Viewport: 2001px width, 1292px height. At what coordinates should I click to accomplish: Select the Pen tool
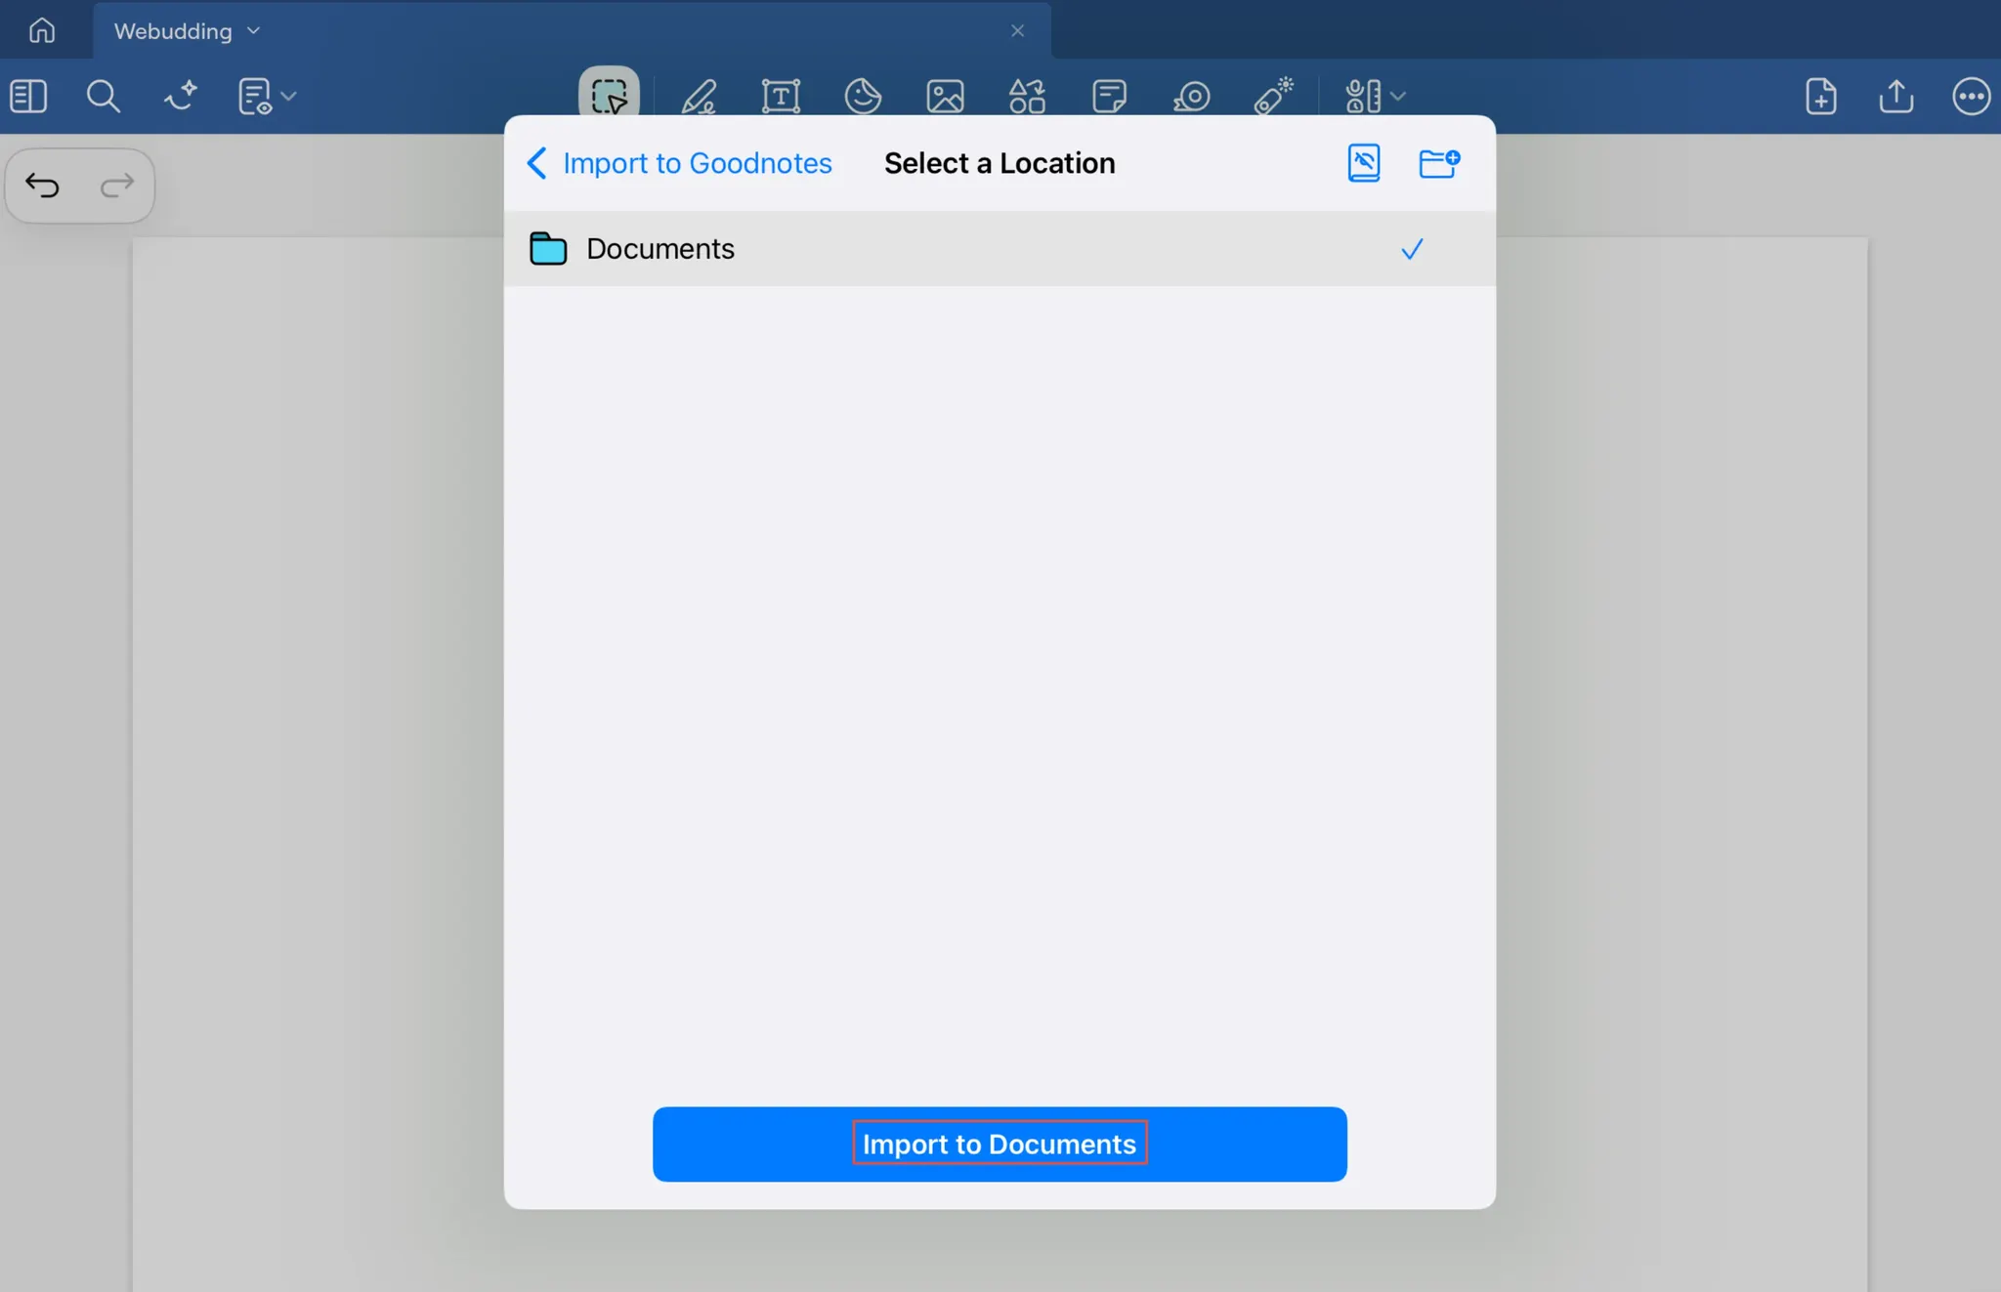pos(699,96)
